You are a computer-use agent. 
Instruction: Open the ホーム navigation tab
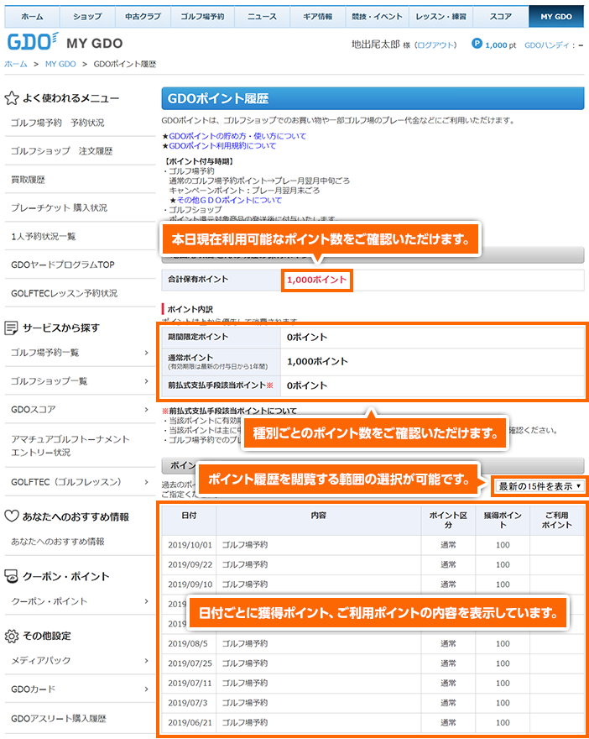[x=32, y=17]
